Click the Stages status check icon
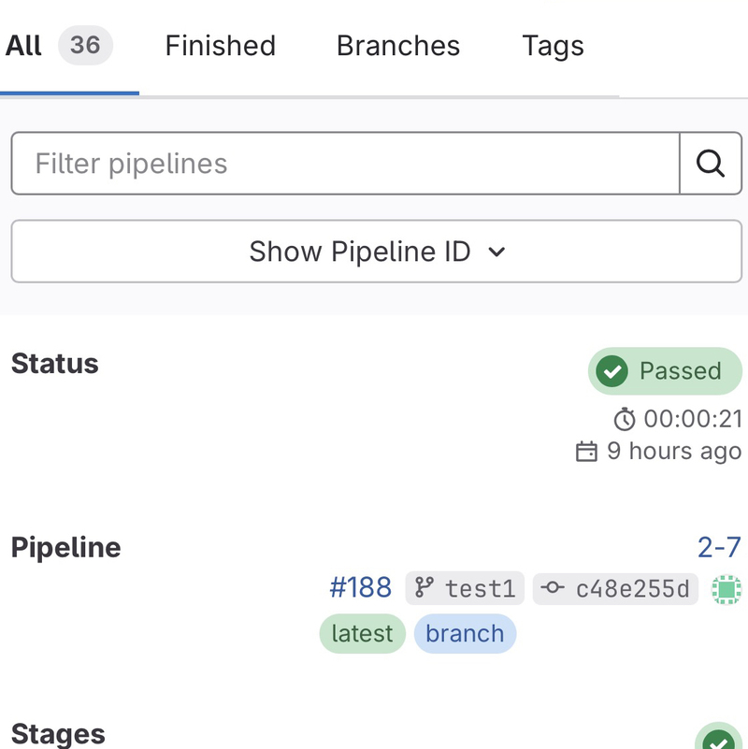 point(718,739)
